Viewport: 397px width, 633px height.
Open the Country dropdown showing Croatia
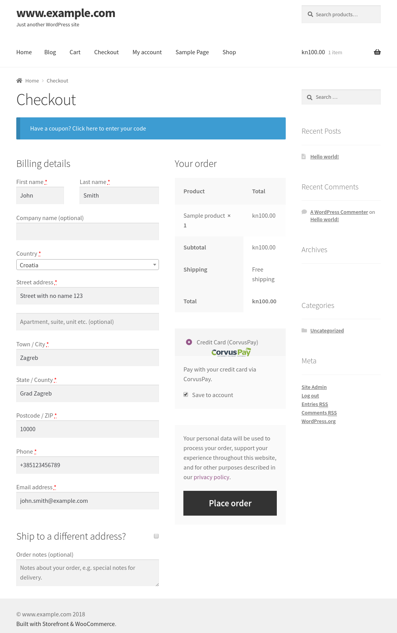88,265
